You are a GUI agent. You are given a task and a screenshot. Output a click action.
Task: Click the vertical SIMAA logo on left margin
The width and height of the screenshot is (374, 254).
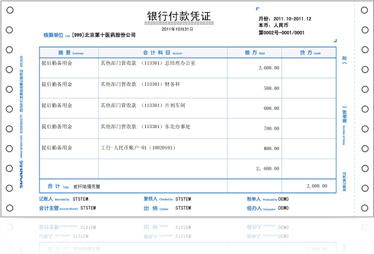21,174
